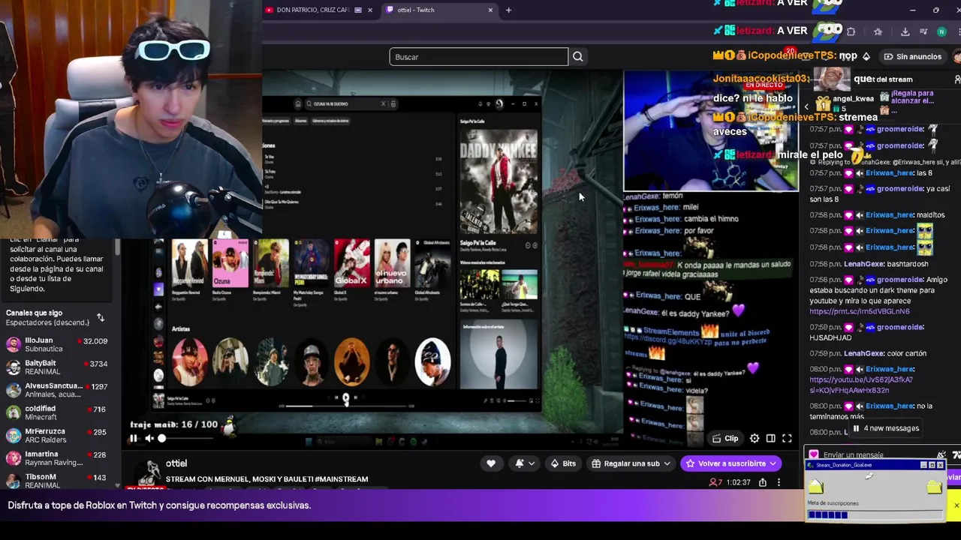Click LenahGexe username saying color cartón
This screenshot has height=540, width=961.
click(x=863, y=353)
